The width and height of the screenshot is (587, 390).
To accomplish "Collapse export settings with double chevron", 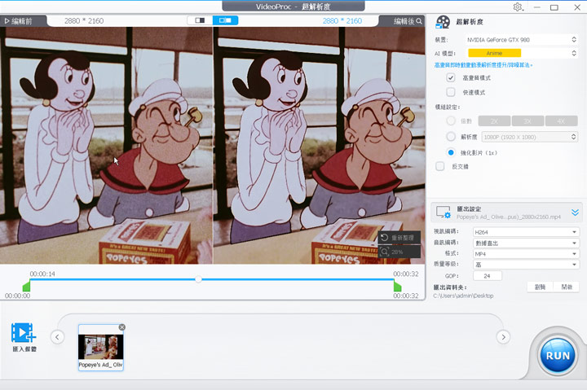I will pyautogui.click(x=575, y=213).
